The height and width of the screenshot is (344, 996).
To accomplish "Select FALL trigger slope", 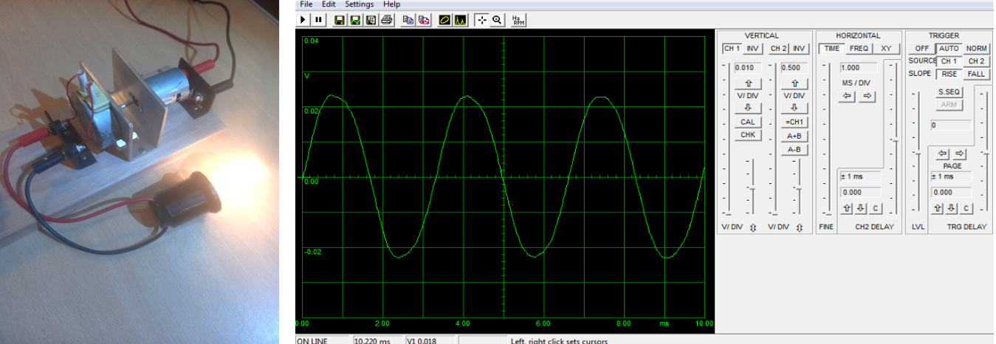I will tap(976, 74).
